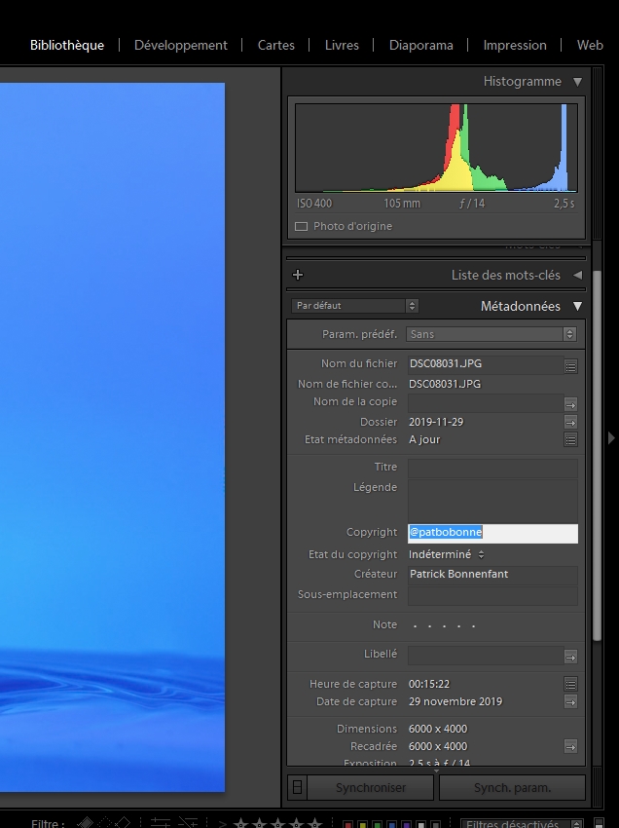The height and width of the screenshot is (828, 619).
Task: Change the Etat du copyright dropdown
Action: click(446, 554)
